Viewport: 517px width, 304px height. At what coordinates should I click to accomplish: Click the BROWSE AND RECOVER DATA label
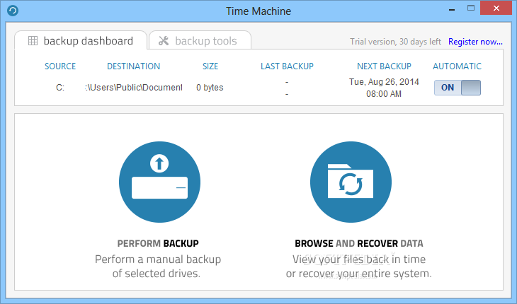359,243
